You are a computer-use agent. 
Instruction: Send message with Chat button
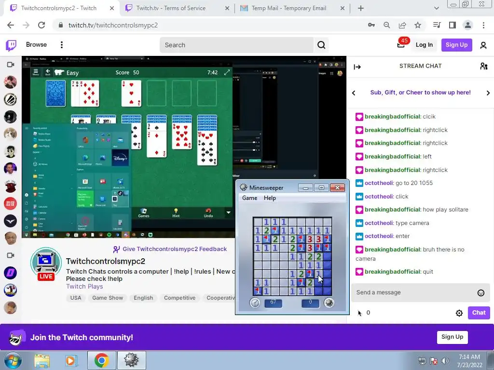[479, 313]
